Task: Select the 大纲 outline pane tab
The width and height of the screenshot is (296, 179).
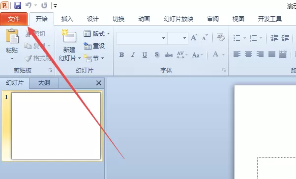Action: pyautogui.click(x=44, y=83)
